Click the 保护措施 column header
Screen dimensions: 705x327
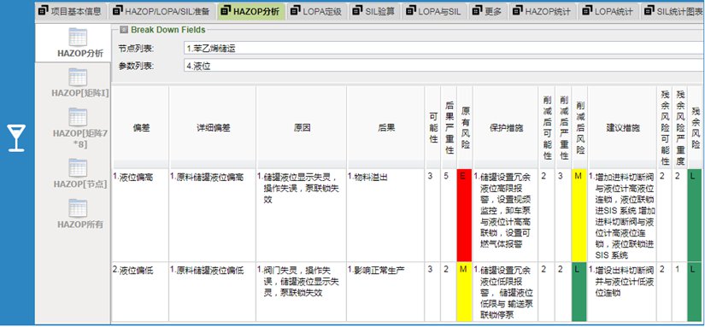506,127
